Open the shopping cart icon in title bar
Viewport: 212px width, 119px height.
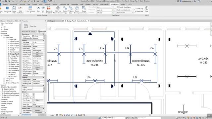click(x=195, y=1)
